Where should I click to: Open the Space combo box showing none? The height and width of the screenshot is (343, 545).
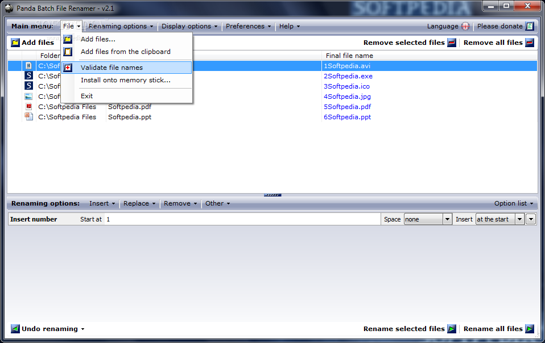click(x=427, y=219)
